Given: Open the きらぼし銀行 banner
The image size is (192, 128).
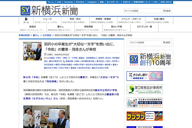Looking at the screenshot, I should pos(149,76).
